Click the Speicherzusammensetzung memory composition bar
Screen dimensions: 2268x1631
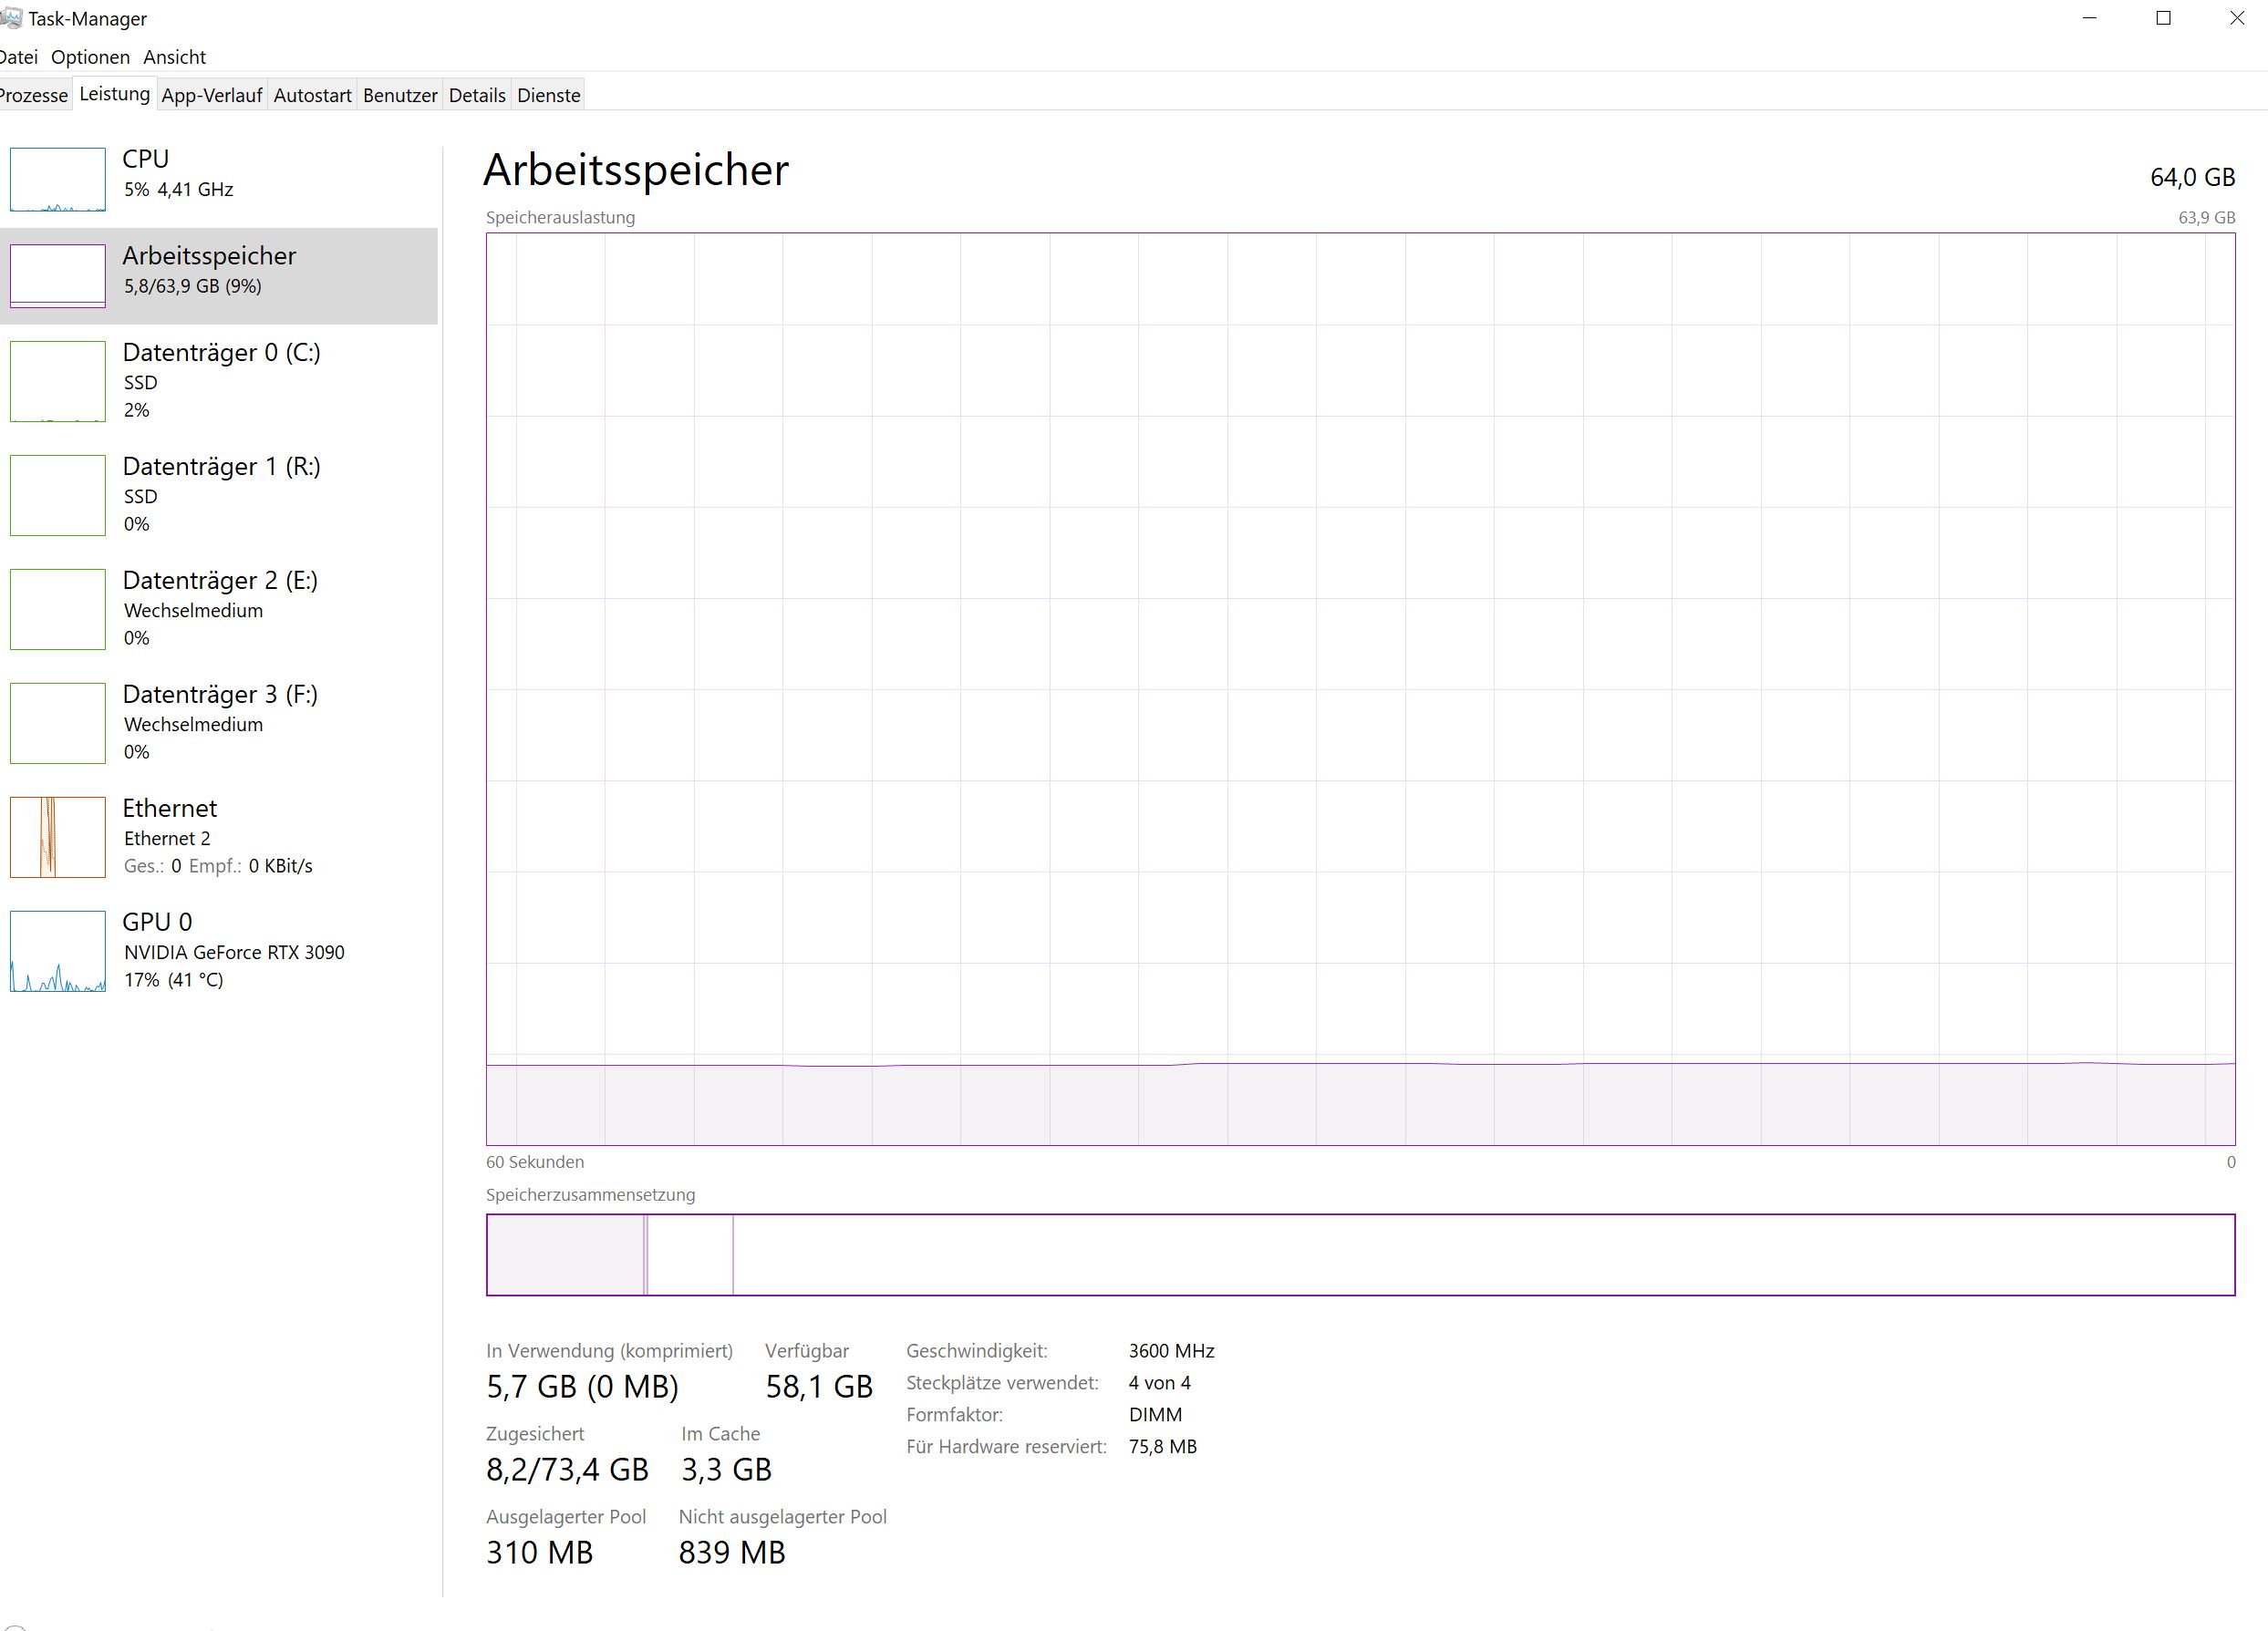click(1360, 1255)
